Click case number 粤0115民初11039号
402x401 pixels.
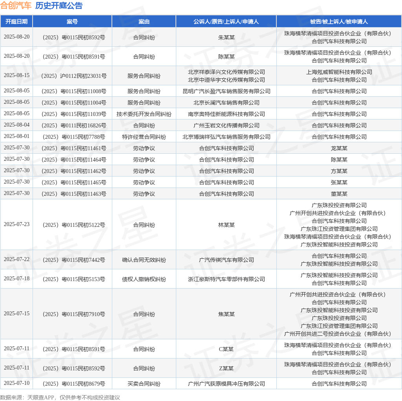[x=74, y=114]
